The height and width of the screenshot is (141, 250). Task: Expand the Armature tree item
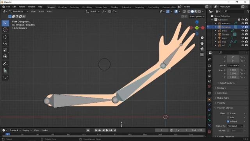tap(216, 27)
